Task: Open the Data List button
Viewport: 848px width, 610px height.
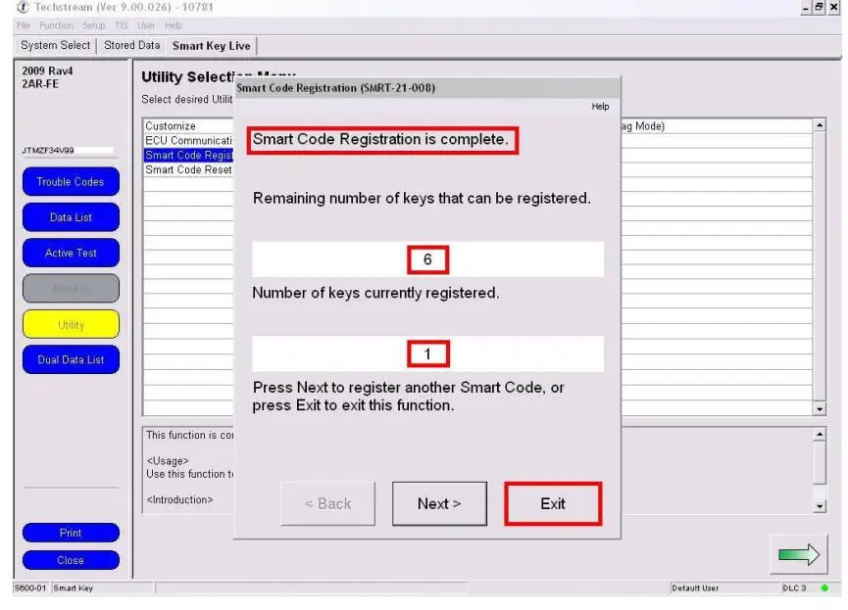Action: [71, 217]
